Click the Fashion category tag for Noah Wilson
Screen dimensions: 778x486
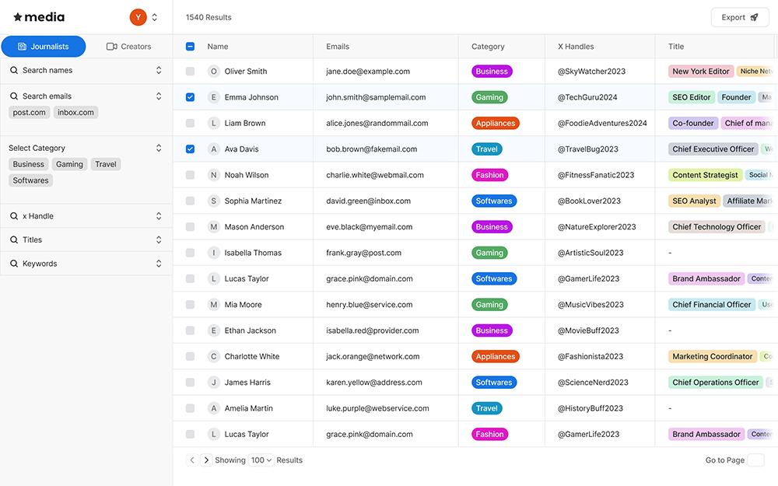point(490,175)
